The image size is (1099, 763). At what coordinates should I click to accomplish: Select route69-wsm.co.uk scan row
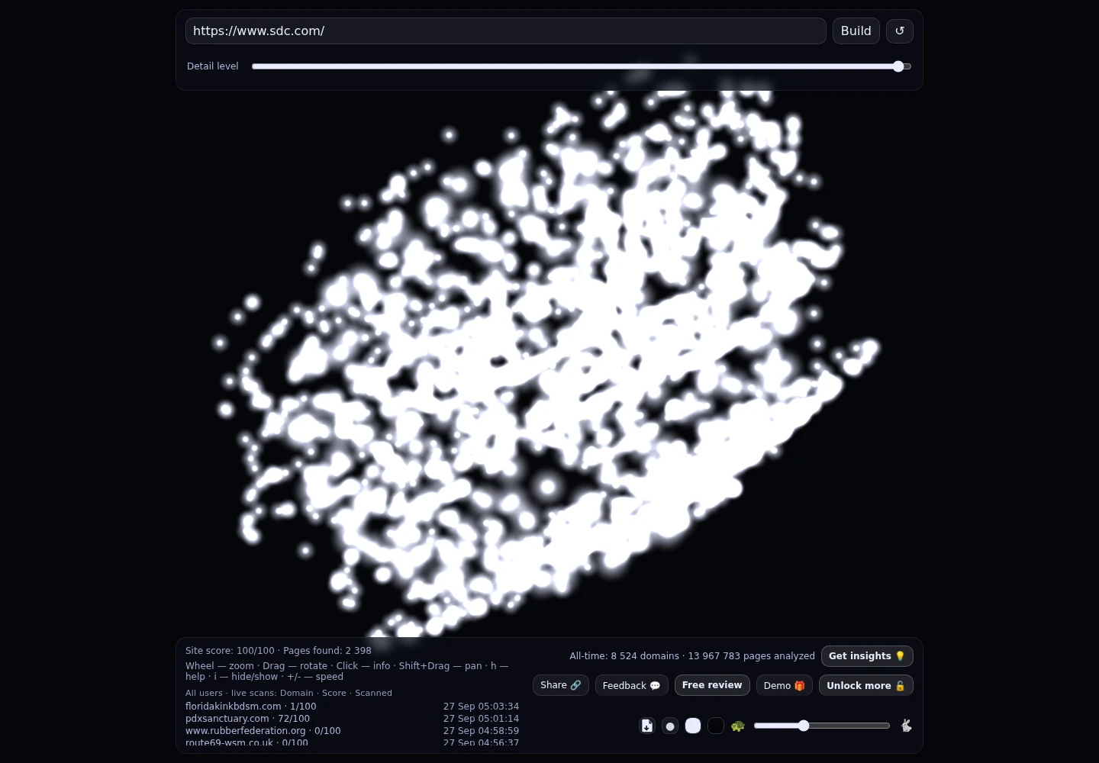[352, 742]
